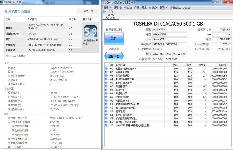Viewport: 233px width, 150px height.
Task: Click status orb for attribute 07
Action: coord(106,86)
